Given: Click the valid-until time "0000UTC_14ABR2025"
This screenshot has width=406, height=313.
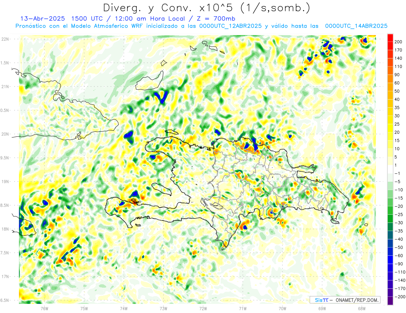Looking at the screenshot, I should tap(356, 26).
